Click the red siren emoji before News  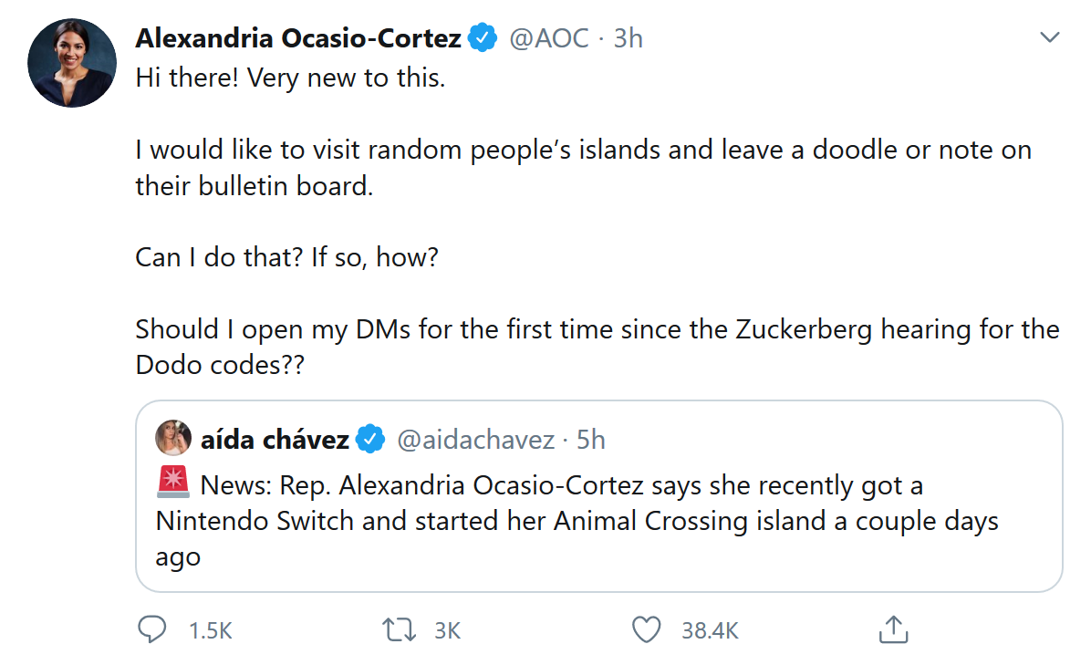click(172, 482)
